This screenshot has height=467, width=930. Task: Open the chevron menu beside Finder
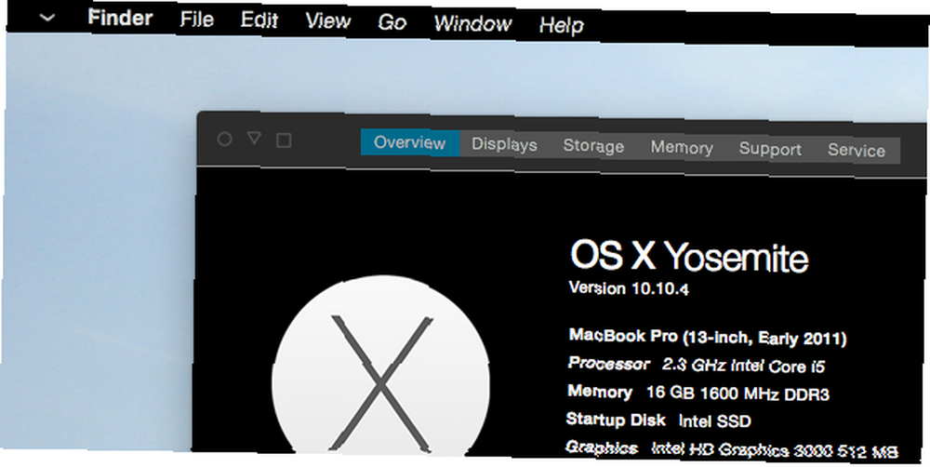pos(46,18)
